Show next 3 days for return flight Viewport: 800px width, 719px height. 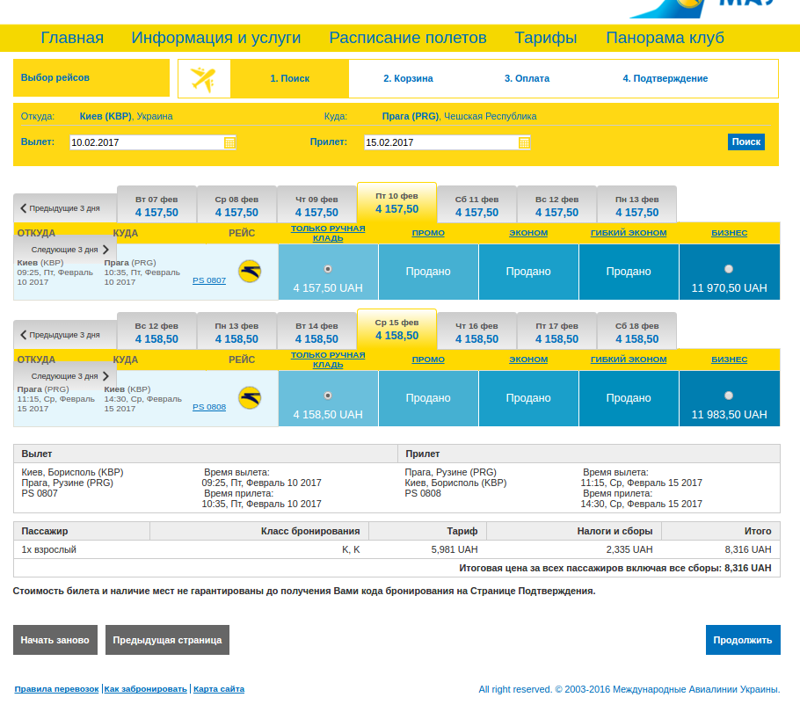(x=70, y=376)
